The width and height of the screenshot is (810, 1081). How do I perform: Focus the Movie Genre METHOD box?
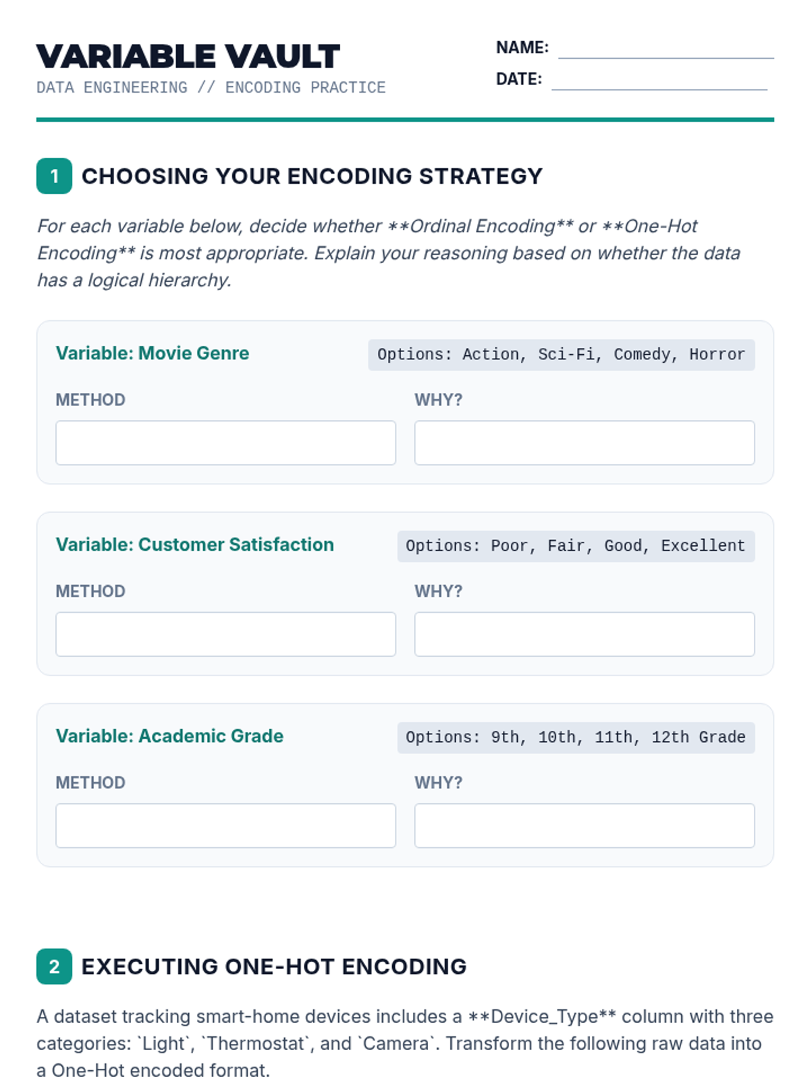[x=225, y=443]
